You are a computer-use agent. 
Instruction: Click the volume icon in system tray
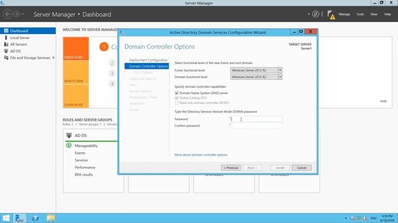pyautogui.click(x=365, y=218)
